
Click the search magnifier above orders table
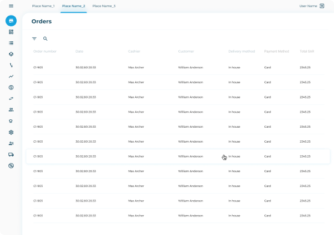tap(45, 39)
